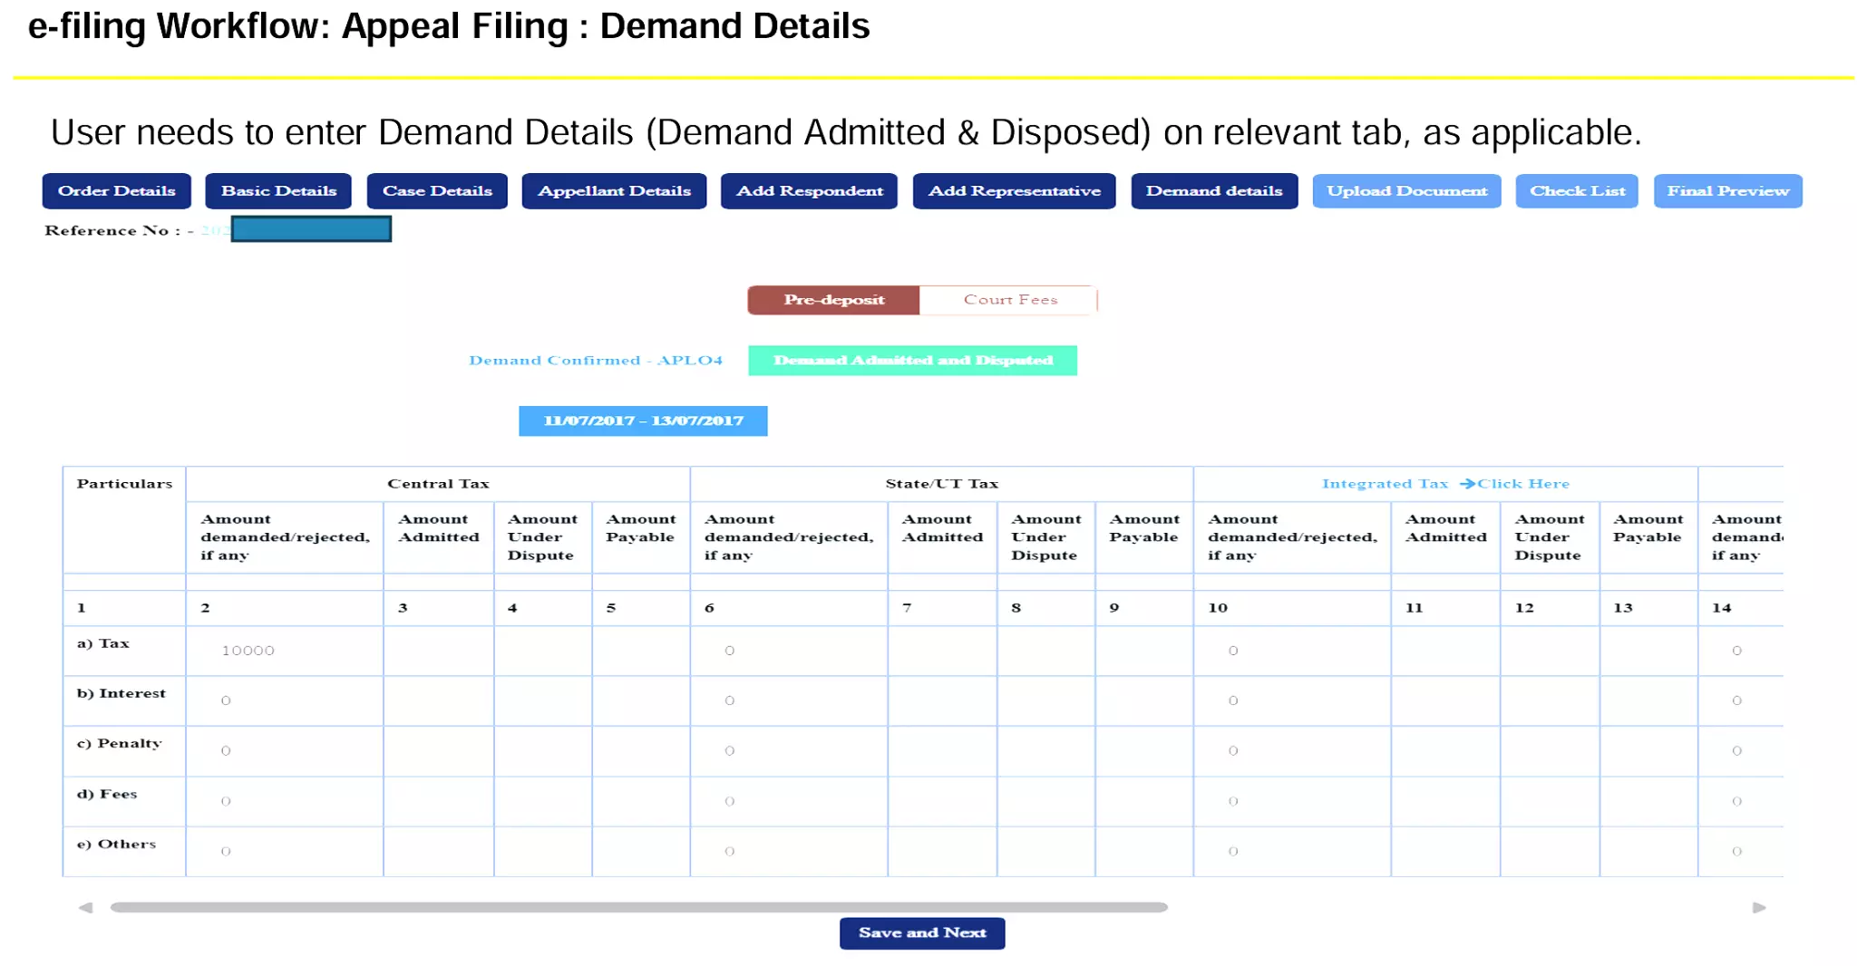Image resolution: width=1857 pixels, height=966 pixels.
Task: Select the Pre-deposit toggle option
Action: [x=833, y=300]
